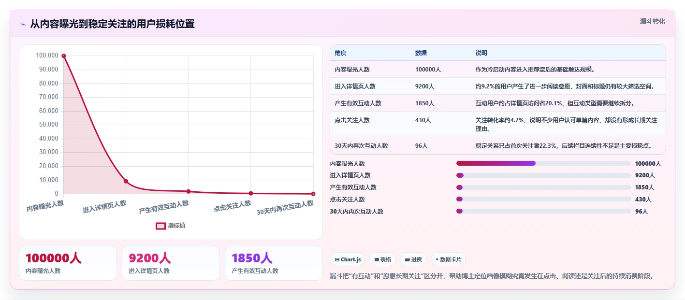Viewport: 685px width, 300px height.
Task: Click the description mentioning 22.3%
Action: pos(565,145)
